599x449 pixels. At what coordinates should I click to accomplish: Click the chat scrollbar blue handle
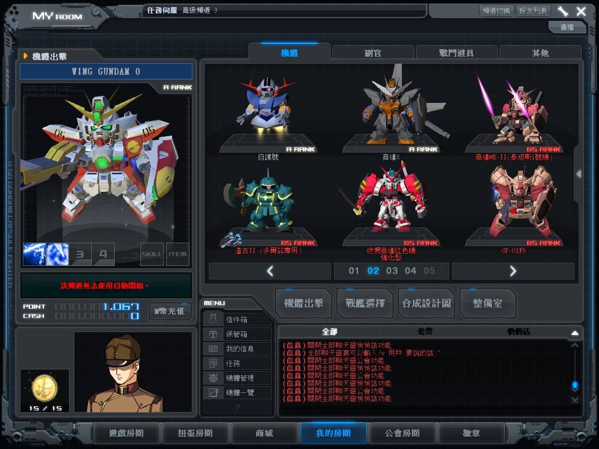(575, 385)
